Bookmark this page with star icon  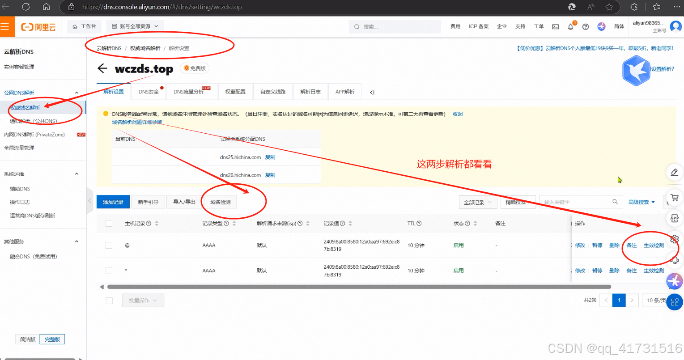click(609, 7)
